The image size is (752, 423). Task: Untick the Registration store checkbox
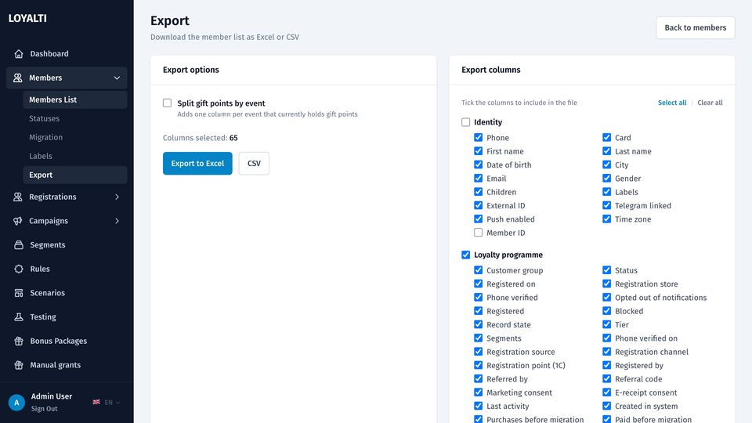(606, 284)
